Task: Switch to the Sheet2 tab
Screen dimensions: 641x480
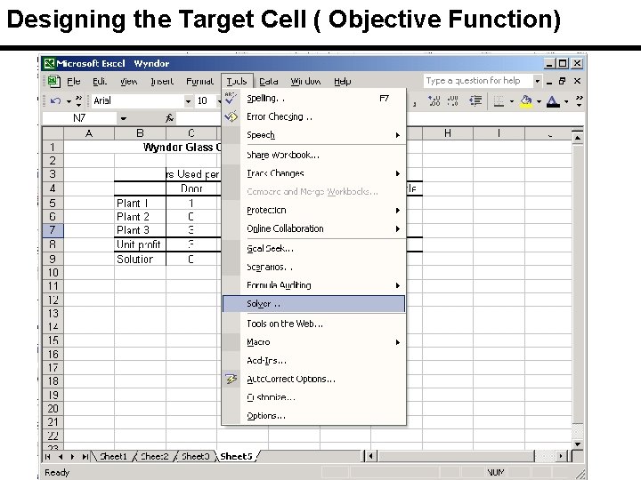Action: point(155,457)
